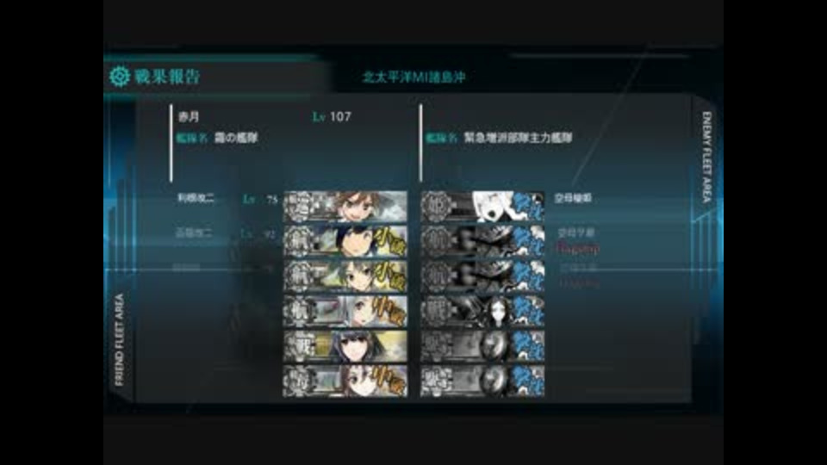Click the second friendly carrier banner
Screen dimensions: 827x465
tap(345, 241)
